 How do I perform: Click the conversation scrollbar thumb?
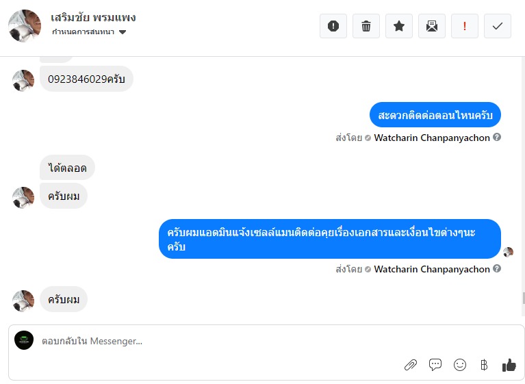pyautogui.click(x=522, y=298)
